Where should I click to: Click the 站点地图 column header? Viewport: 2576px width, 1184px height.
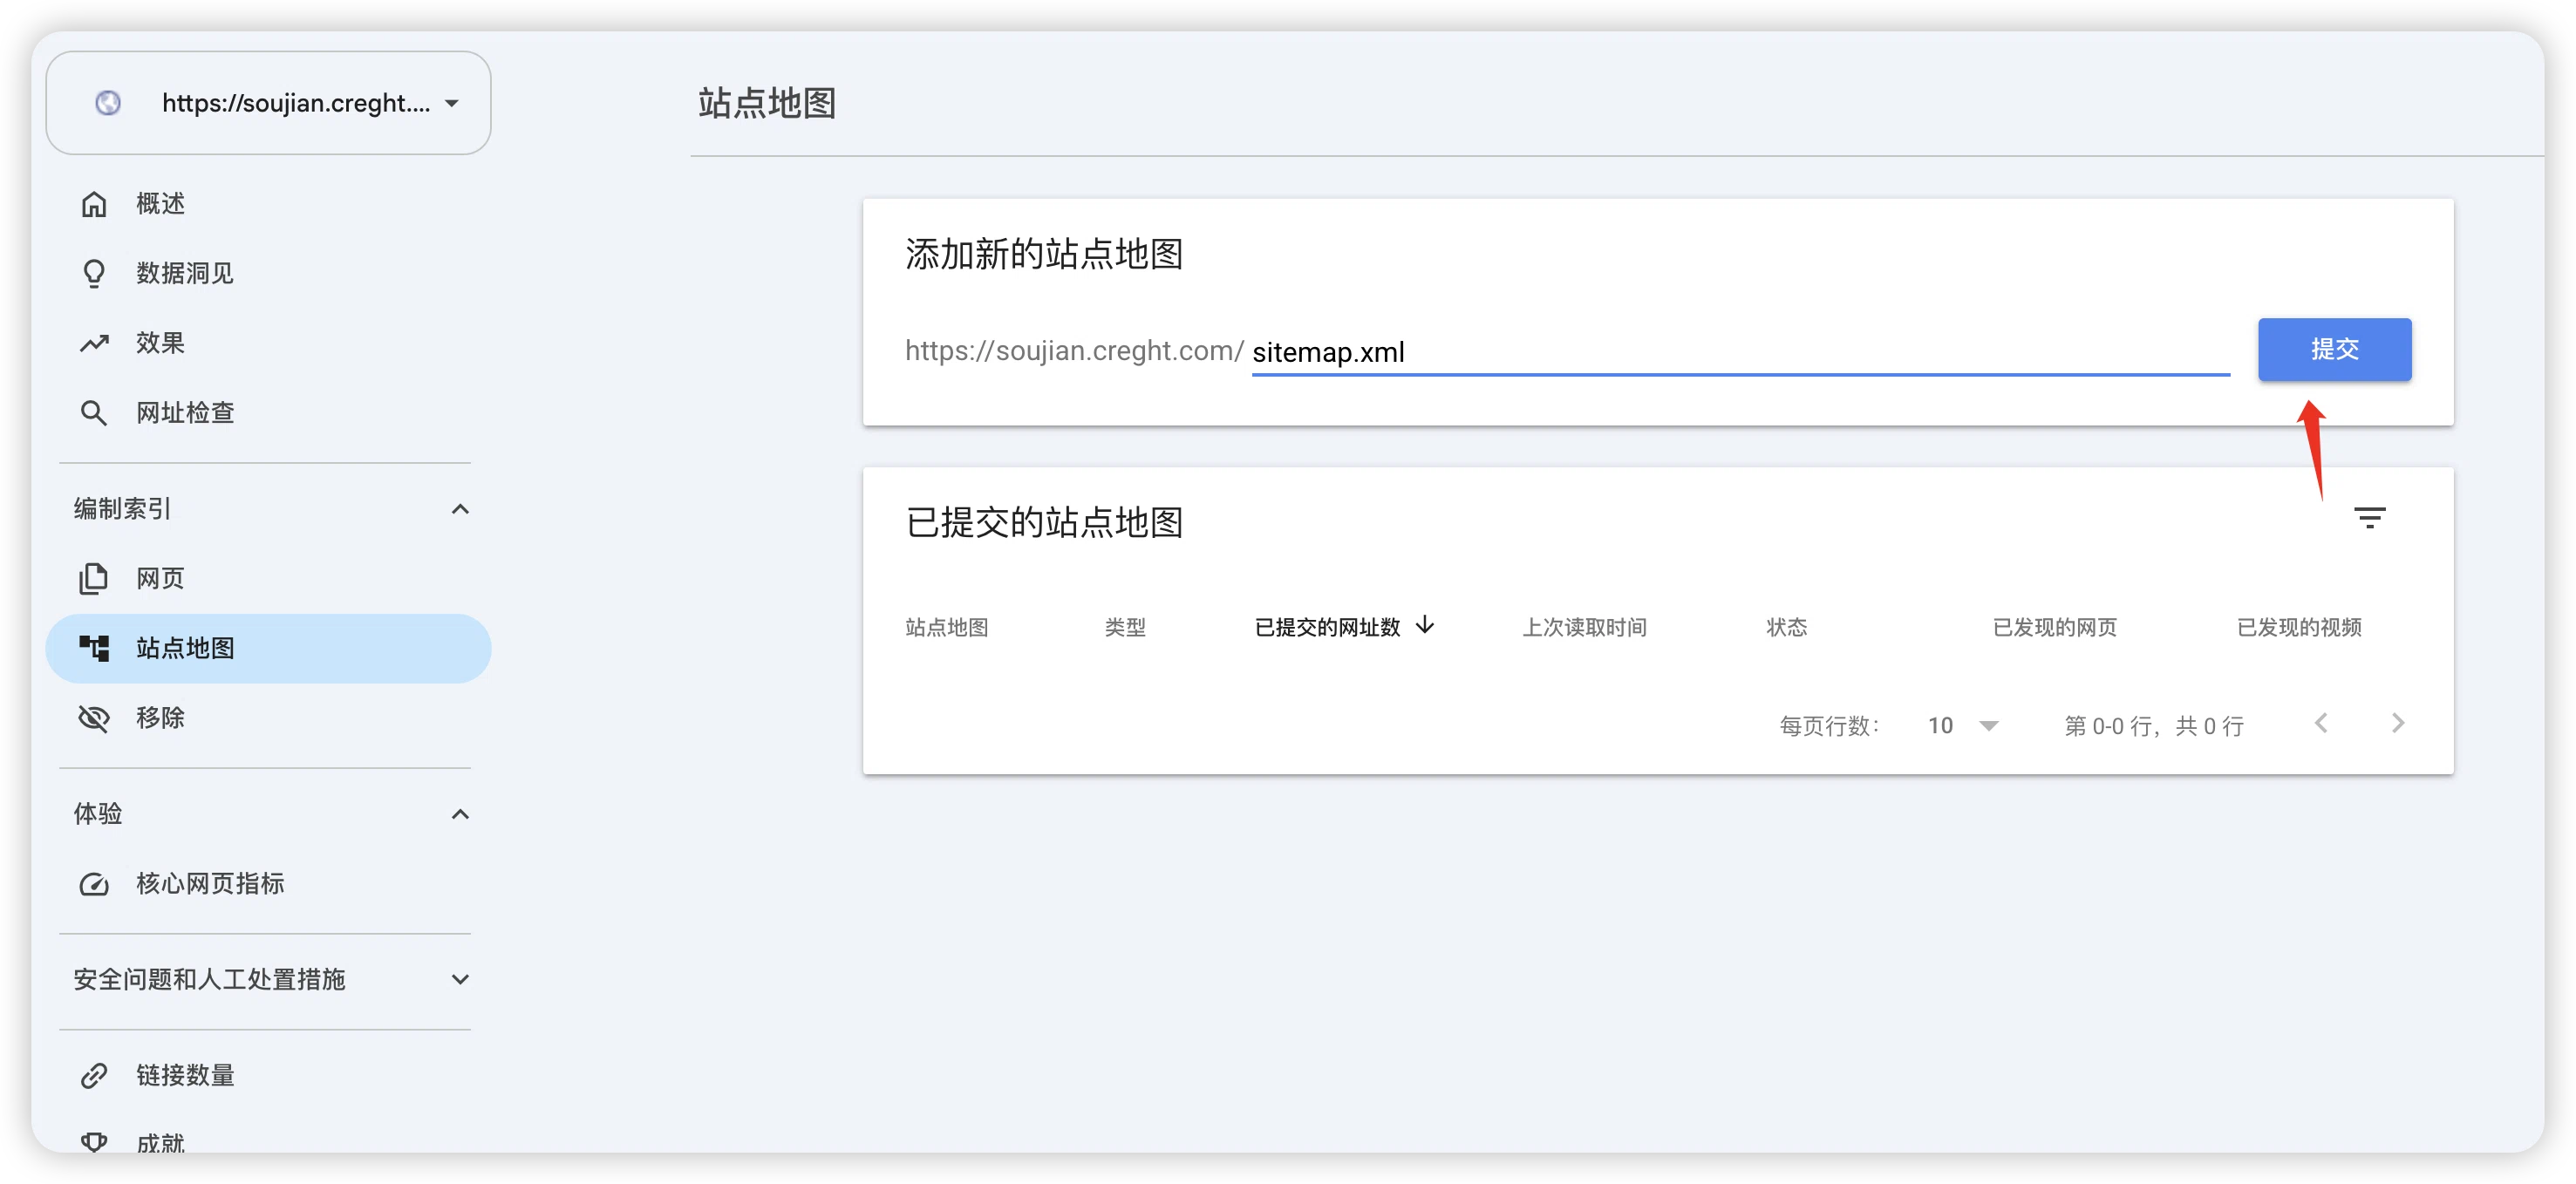coord(946,627)
